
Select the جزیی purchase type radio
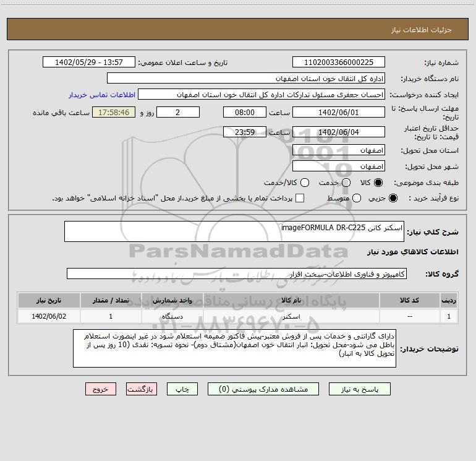(x=393, y=198)
